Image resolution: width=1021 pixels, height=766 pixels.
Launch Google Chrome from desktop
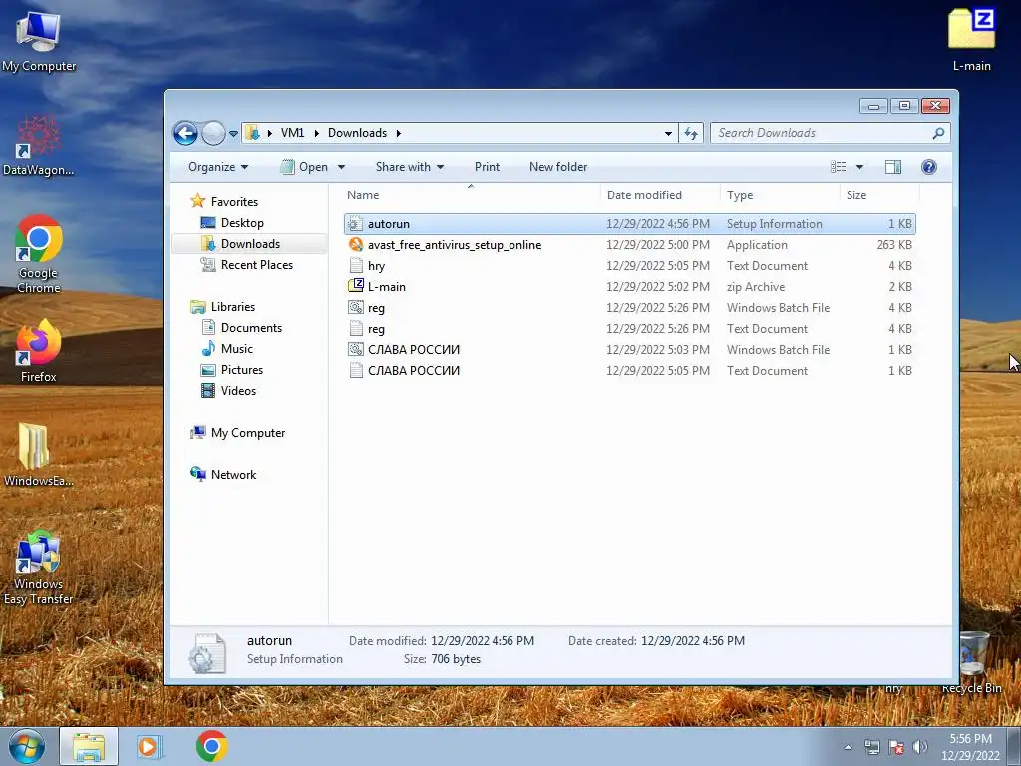(x=39, y=254)
